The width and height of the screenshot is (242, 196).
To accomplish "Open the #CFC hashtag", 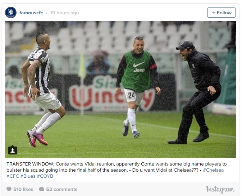I will click(13, 176).
